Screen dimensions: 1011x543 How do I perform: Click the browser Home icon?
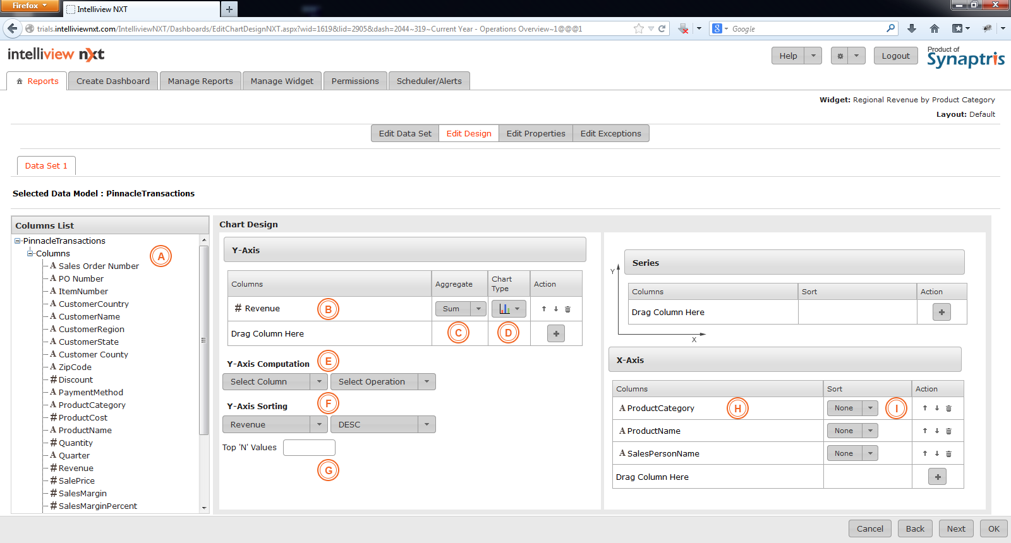[x=935, y=28]
